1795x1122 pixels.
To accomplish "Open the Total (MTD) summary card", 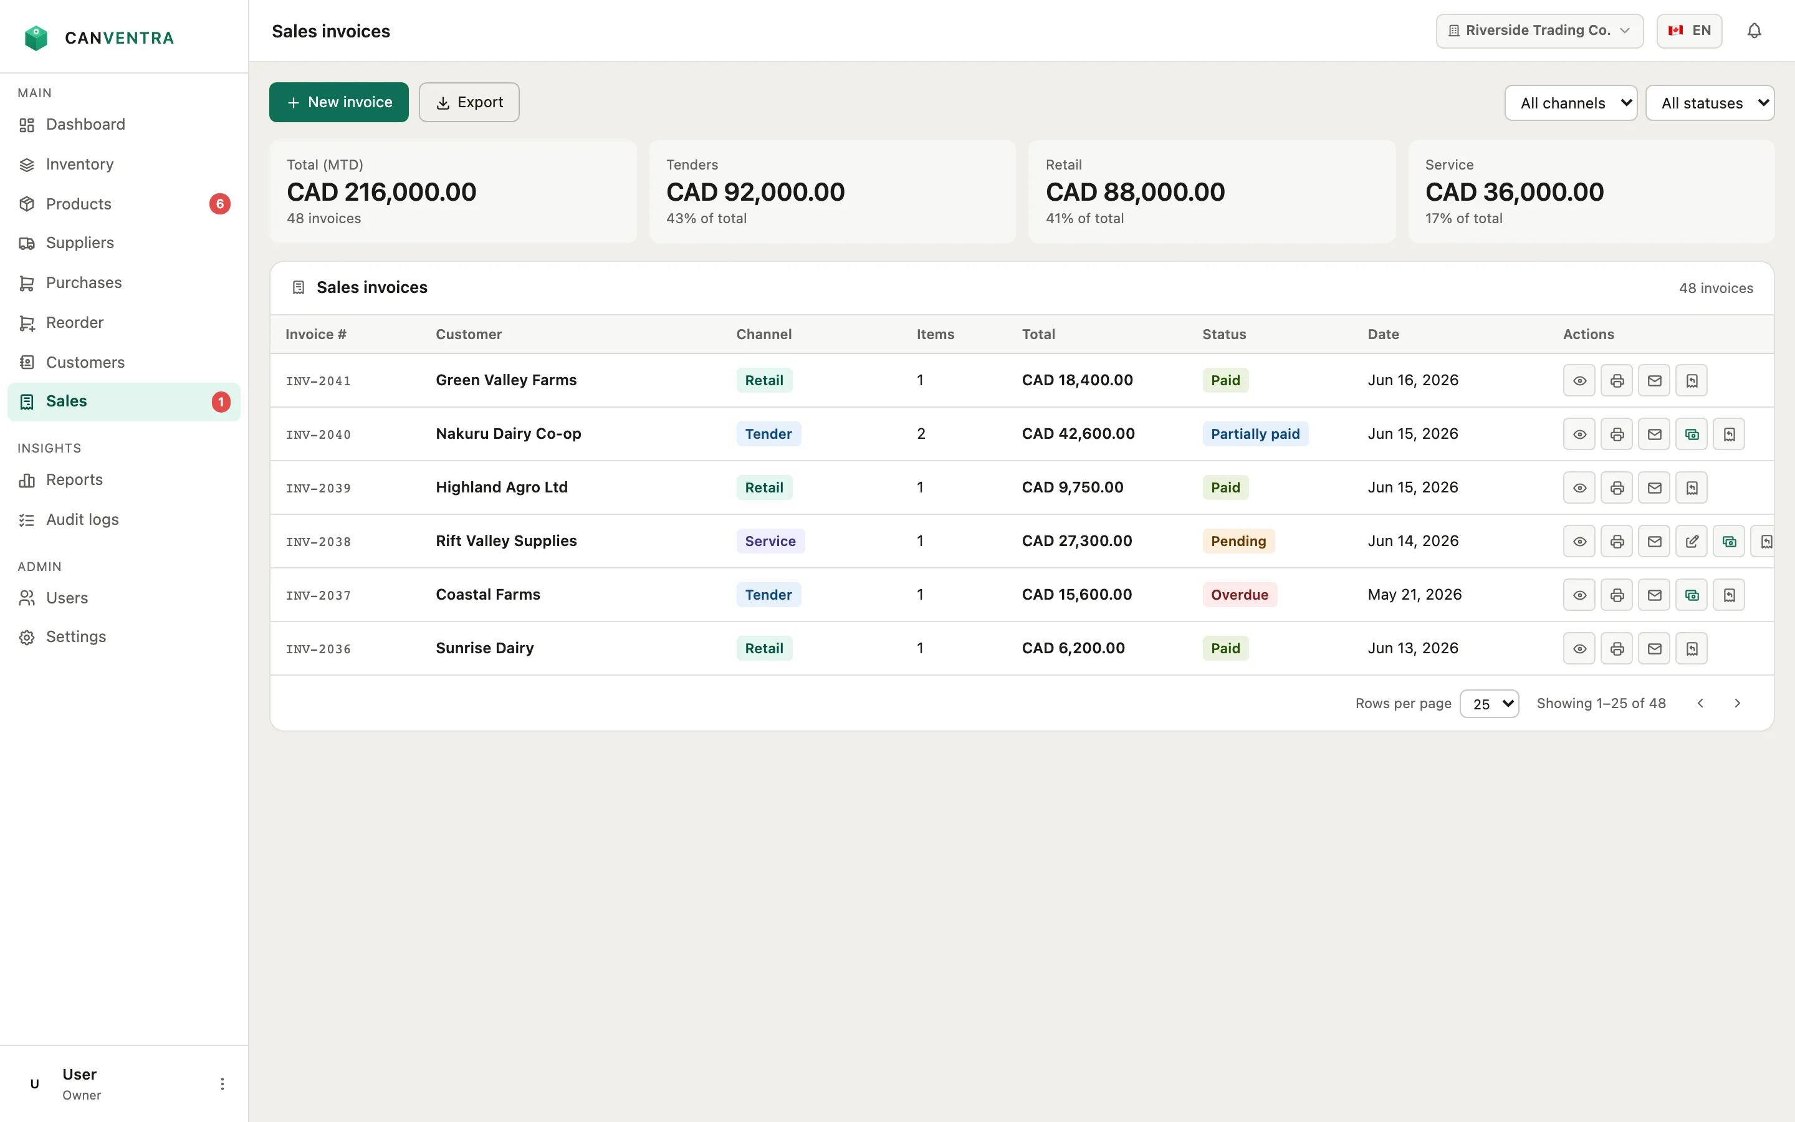I will 453,191.
